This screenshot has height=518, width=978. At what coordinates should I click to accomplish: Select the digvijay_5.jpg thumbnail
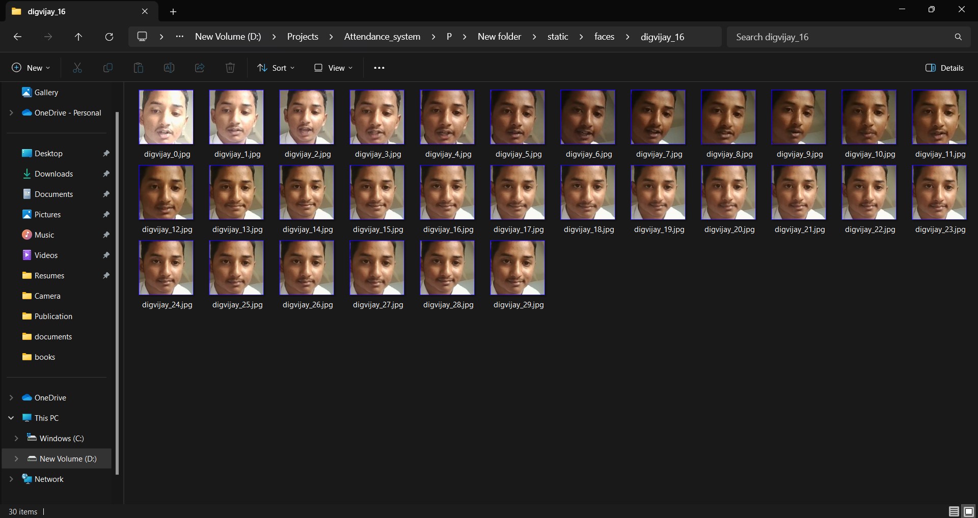pyautogui.click(x=517, y=117)
